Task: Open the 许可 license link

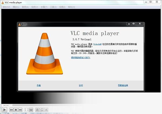Action: (x=81, y=85)
